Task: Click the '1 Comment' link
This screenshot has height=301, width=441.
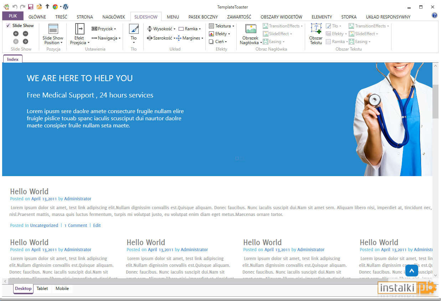Action: [76, 226]
